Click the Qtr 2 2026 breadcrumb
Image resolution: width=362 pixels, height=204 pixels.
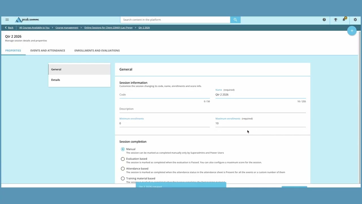(144, 27)
